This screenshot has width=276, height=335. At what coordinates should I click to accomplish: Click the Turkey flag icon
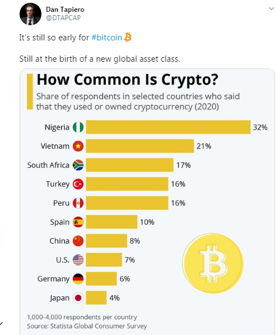tap(78, 184)
